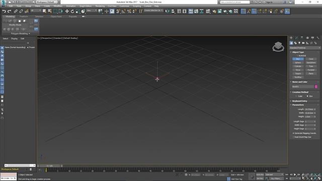Open the Utilities tab in command panel
This screenshot has width=322, height=181.
point(318,38)
